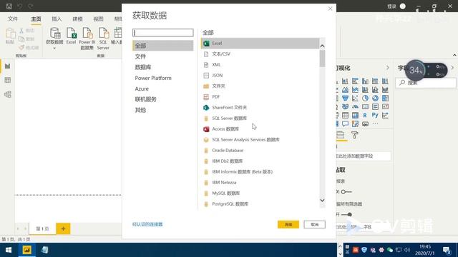Toggle the 开 keep-all-filters switch off

click(346, 214)
